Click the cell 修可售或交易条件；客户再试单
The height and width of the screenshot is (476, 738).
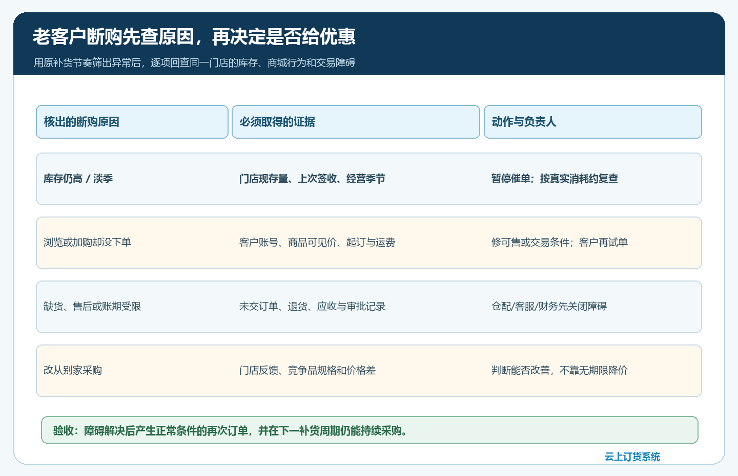[560, 243]
